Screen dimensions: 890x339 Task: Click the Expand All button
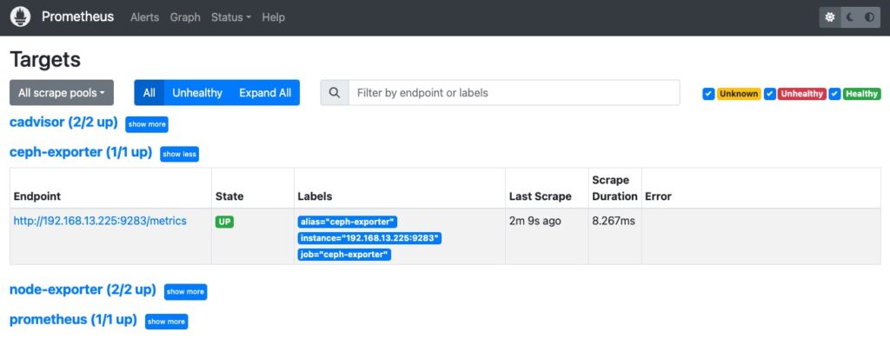tap(265, 92)
